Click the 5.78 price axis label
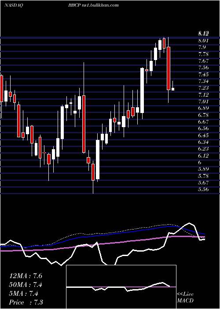220x309 pixels. click(203, 176)
